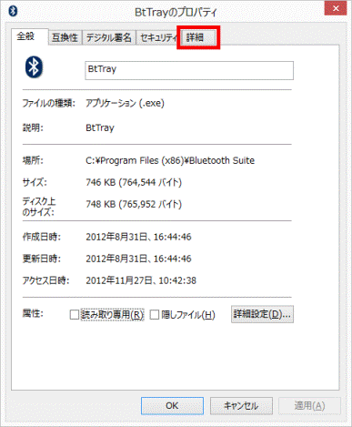352x427 pixels.
Task: Switch to the 互換性 tab
Action: pyautogui.click(x=65, y=38)
